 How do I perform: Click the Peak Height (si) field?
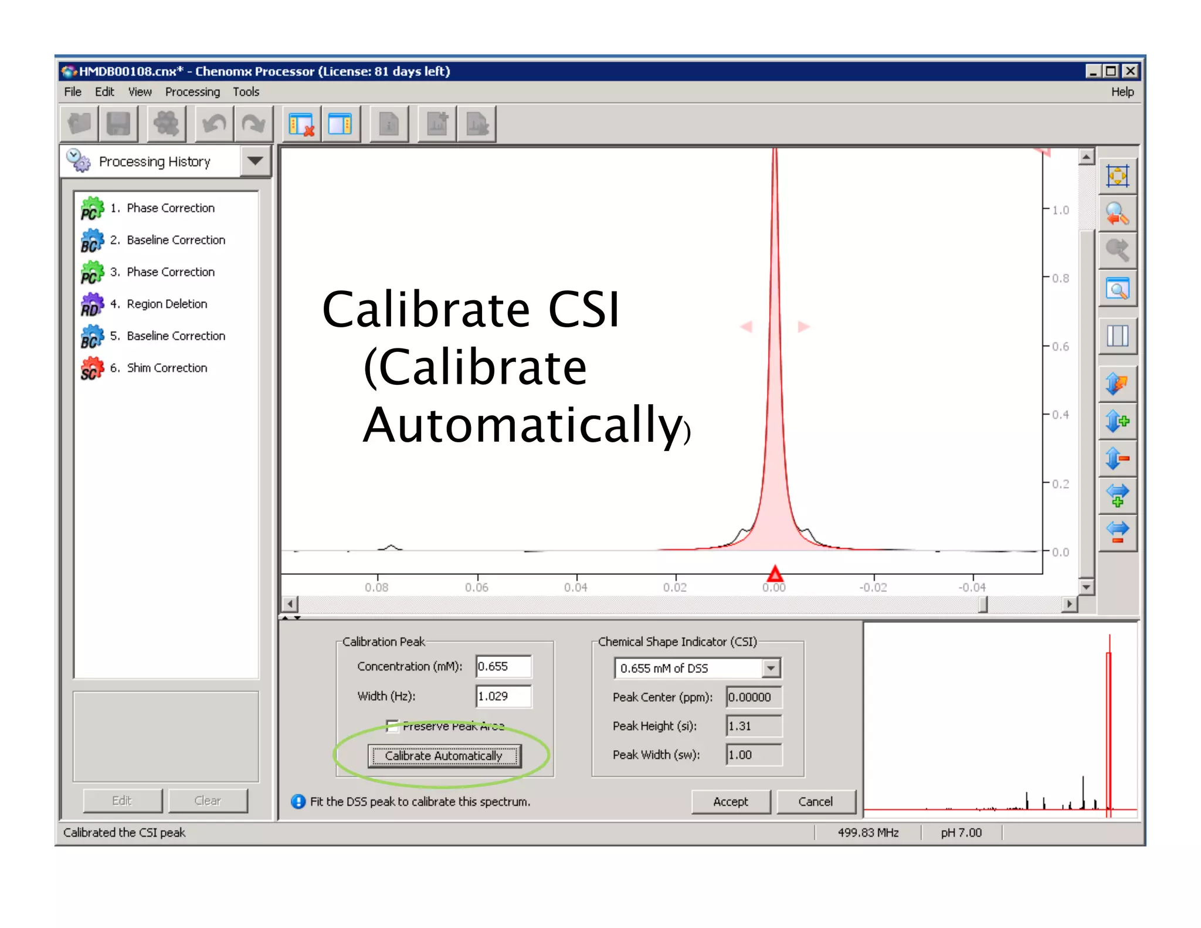[754, 726]
